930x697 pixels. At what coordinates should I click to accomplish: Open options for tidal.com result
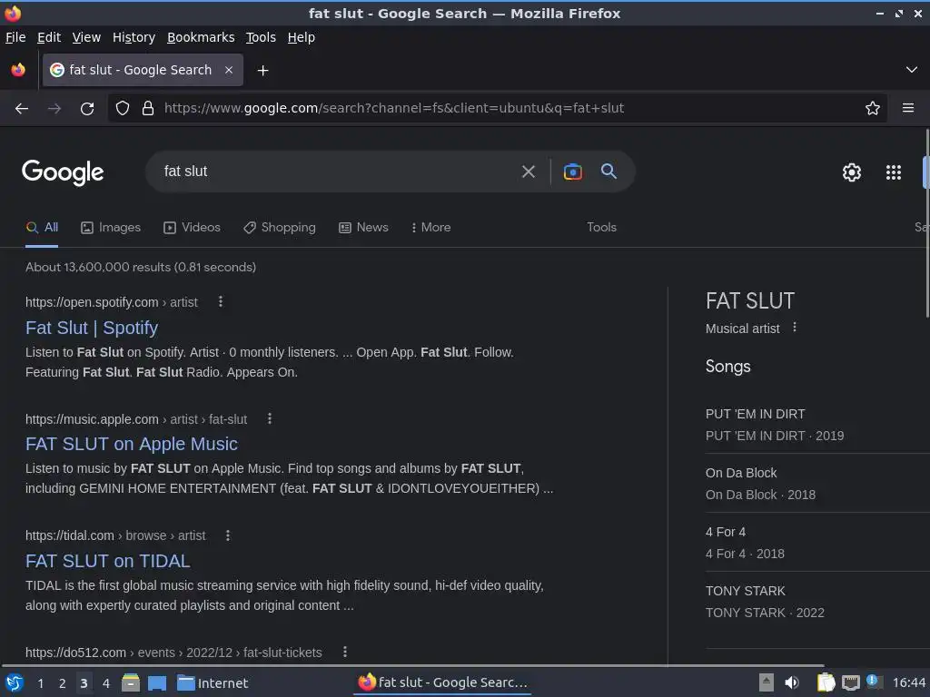tap(228, 535)
